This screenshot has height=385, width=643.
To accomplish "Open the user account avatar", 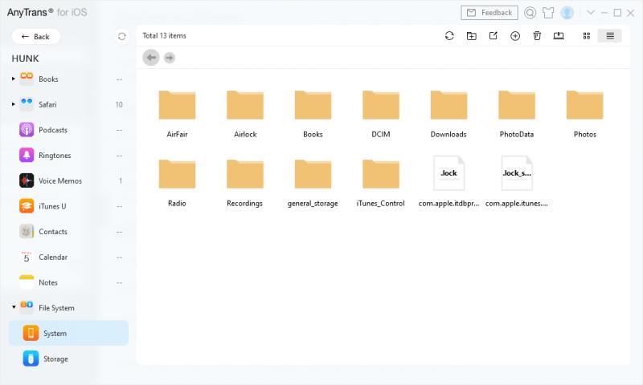I will pyautogui.click(x=567, y=13).
